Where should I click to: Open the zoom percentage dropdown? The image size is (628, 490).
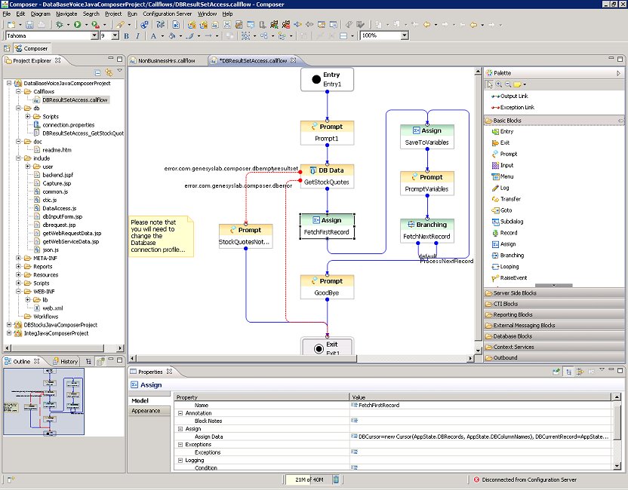pyautogui.click(x=404, y=35)
